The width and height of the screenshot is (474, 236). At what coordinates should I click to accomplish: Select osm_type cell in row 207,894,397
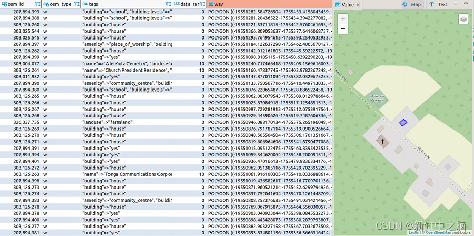pyautogui.click(x=62, y=44)
